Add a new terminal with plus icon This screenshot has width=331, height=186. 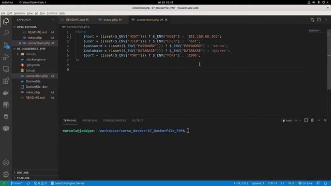tap(296, 120)
